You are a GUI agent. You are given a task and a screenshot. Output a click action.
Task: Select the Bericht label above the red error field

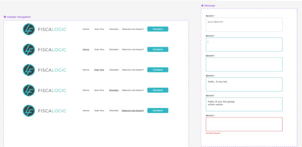click(210, 116)
